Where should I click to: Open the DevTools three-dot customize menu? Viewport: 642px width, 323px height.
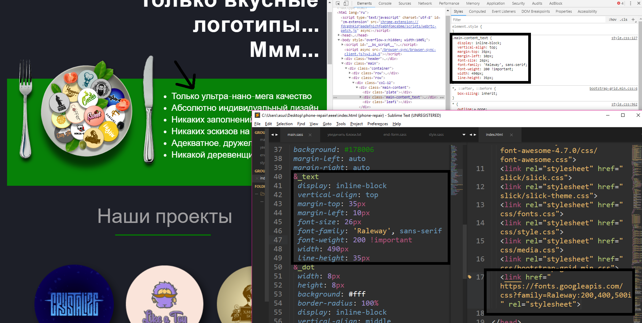point(630,3)
